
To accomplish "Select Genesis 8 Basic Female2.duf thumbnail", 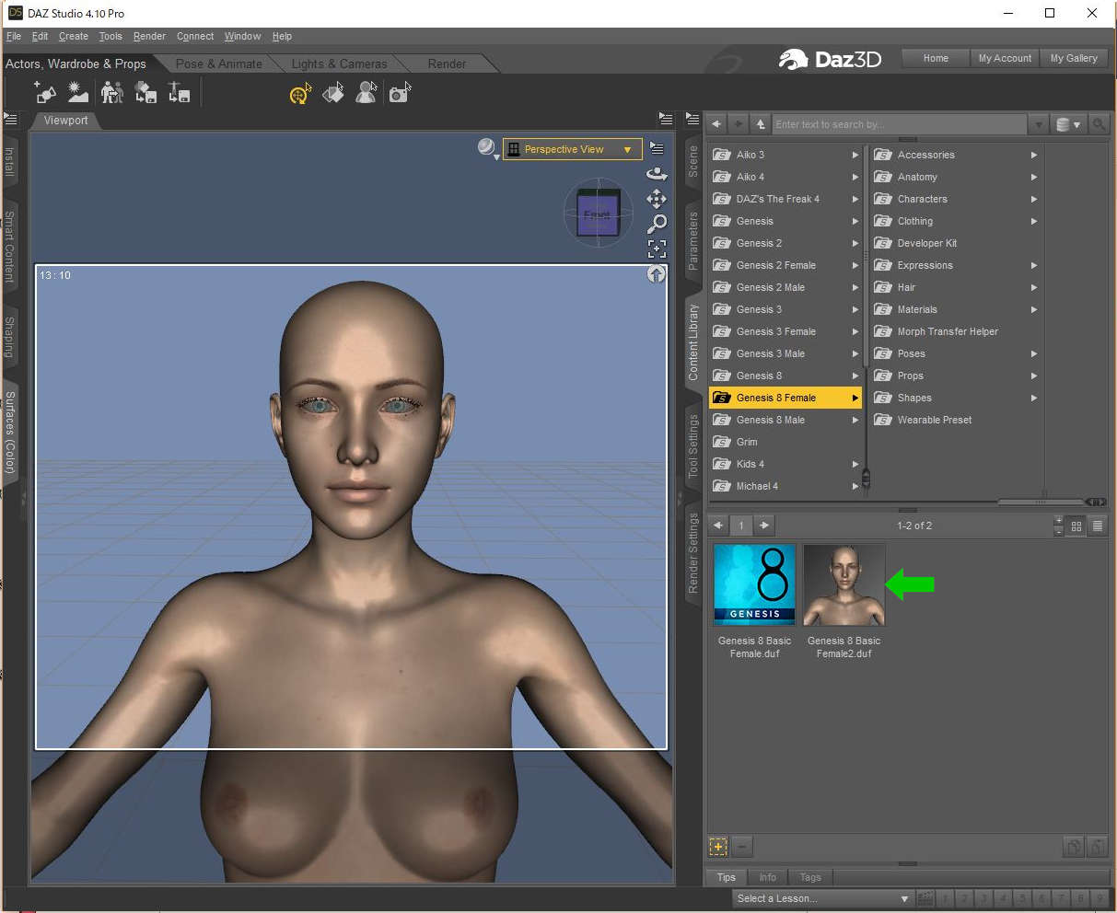I will tap(844, 584).
